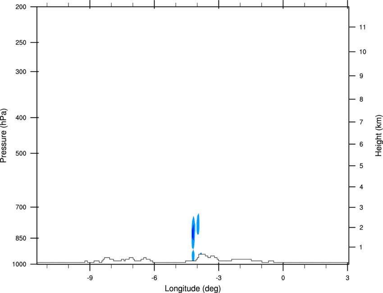The width and height of the screenshot is (383, 293).
Task: Select the 300 pressure tick label
Action: pos(21,72)
